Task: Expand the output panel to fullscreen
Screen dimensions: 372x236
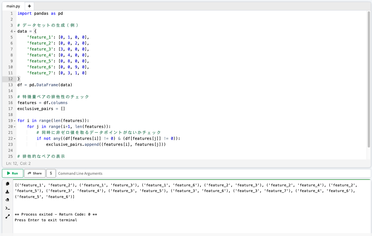Action: pos(7,216)
